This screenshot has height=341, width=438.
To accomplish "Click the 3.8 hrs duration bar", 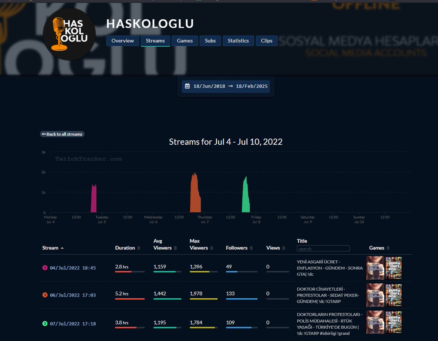I will (130, 328).
